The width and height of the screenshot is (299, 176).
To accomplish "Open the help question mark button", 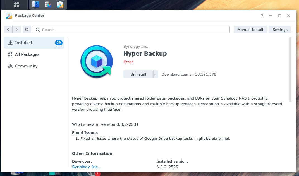I will pos(262,16).
